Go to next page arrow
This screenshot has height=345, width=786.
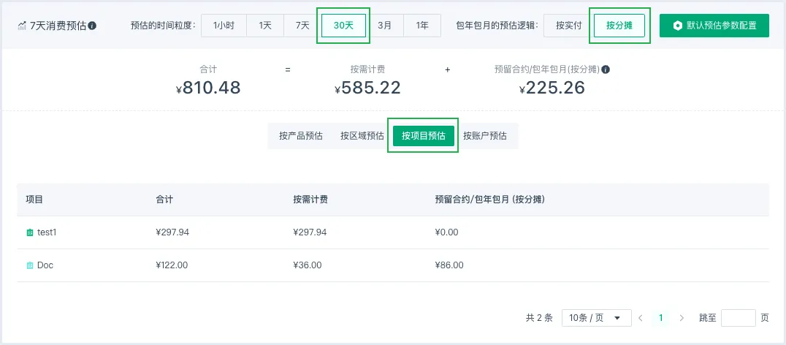pyautogui.click(x=682, y=318)
